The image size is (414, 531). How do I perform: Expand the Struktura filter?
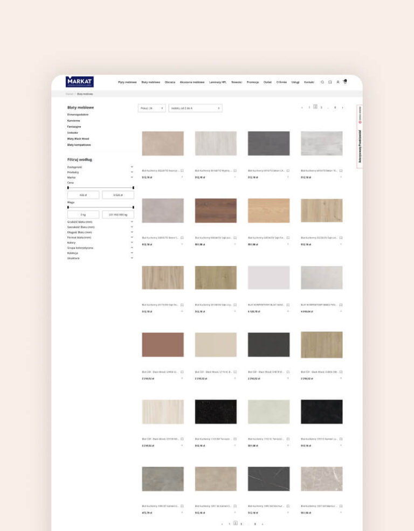(x=132, y=258)
